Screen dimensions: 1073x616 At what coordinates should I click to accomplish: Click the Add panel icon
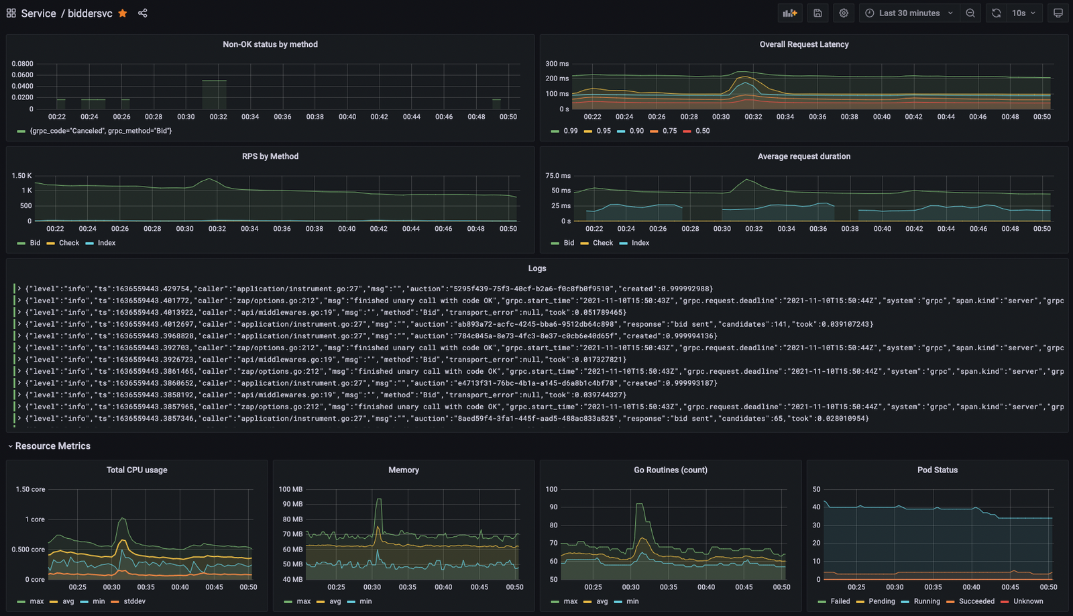790,13
